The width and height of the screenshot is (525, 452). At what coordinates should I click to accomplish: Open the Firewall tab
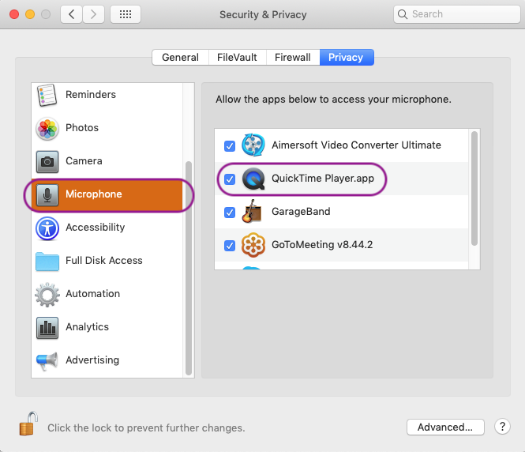pyautogui.click(x=293, y=58)
